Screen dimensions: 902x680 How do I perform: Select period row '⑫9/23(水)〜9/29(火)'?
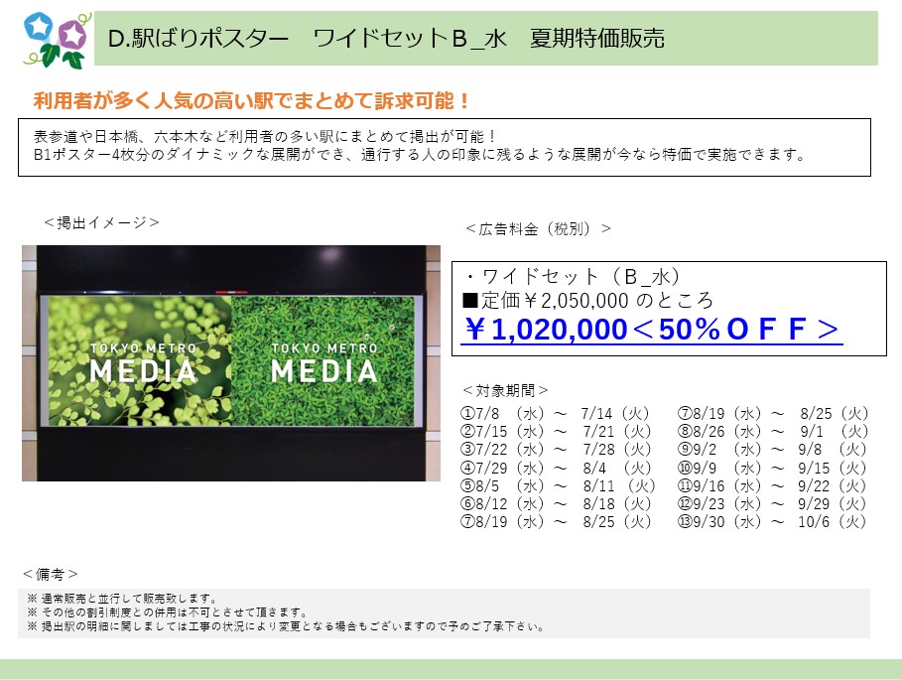pyautogui.click(x=771, y=504)
